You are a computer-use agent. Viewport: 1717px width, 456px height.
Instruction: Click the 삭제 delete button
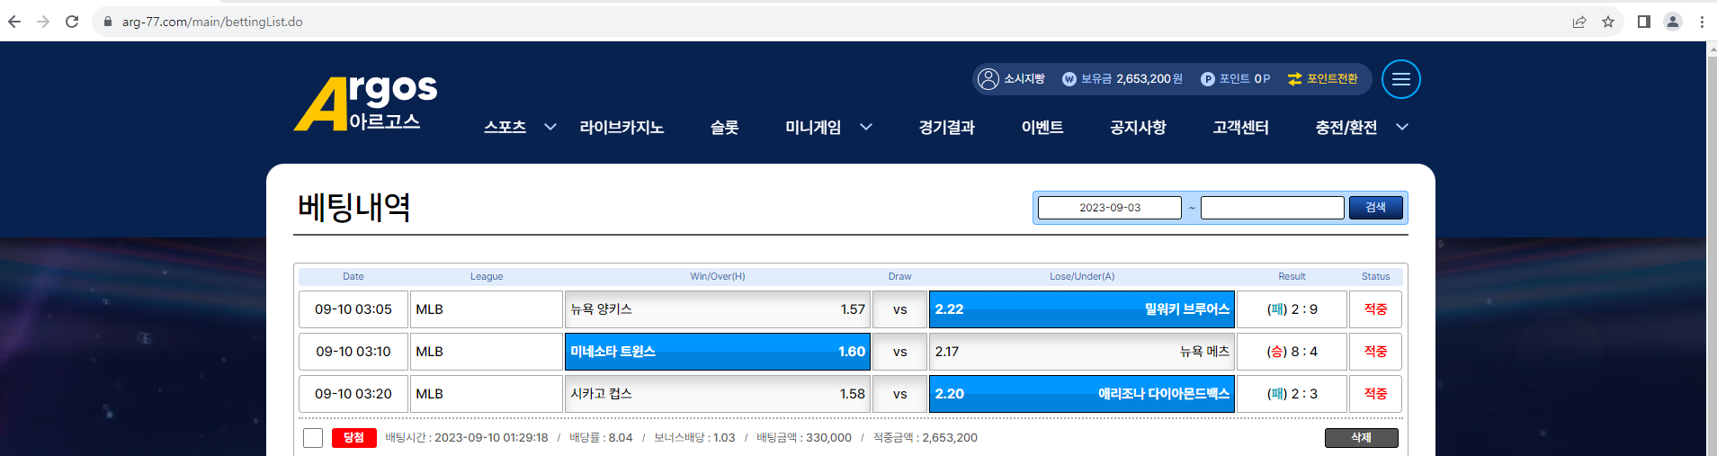click(x=1361, y=438)
